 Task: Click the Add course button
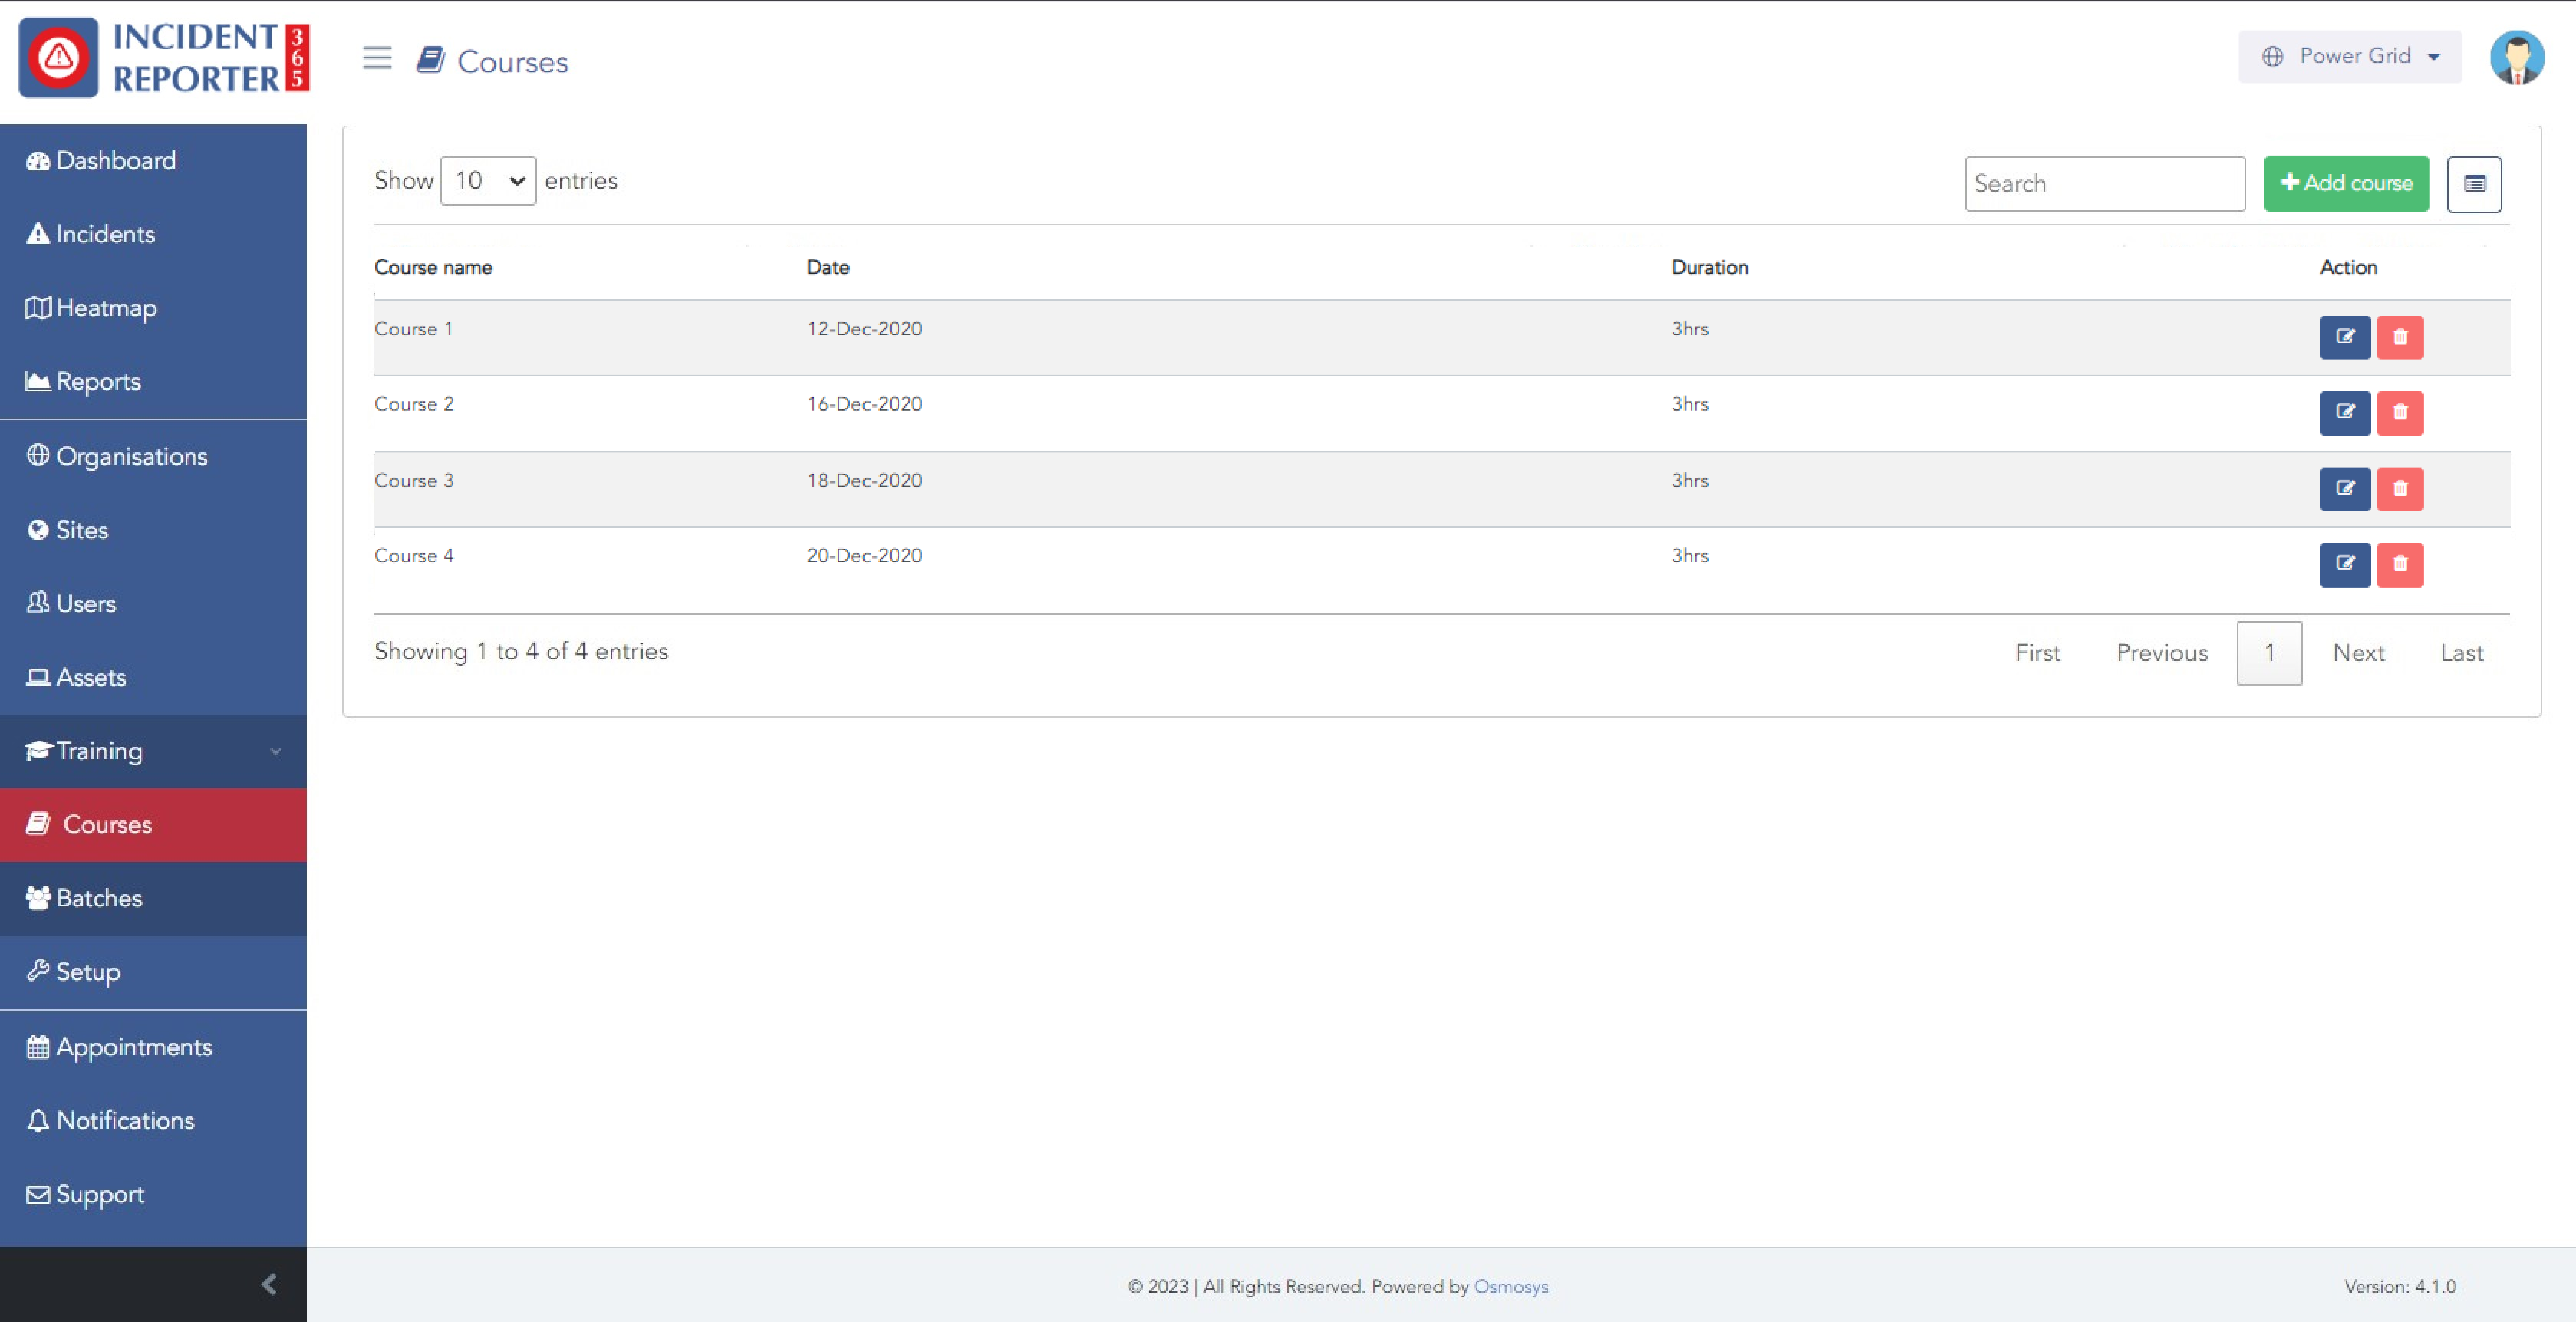(x=2345, y=183)
